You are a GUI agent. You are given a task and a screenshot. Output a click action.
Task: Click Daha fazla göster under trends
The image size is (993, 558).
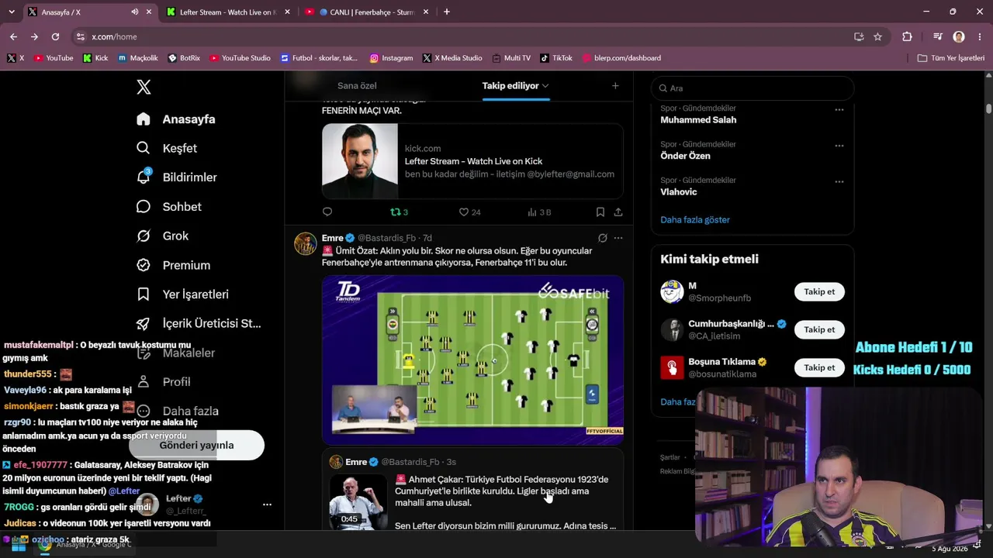pyautogui.click(x=695, y=220)
